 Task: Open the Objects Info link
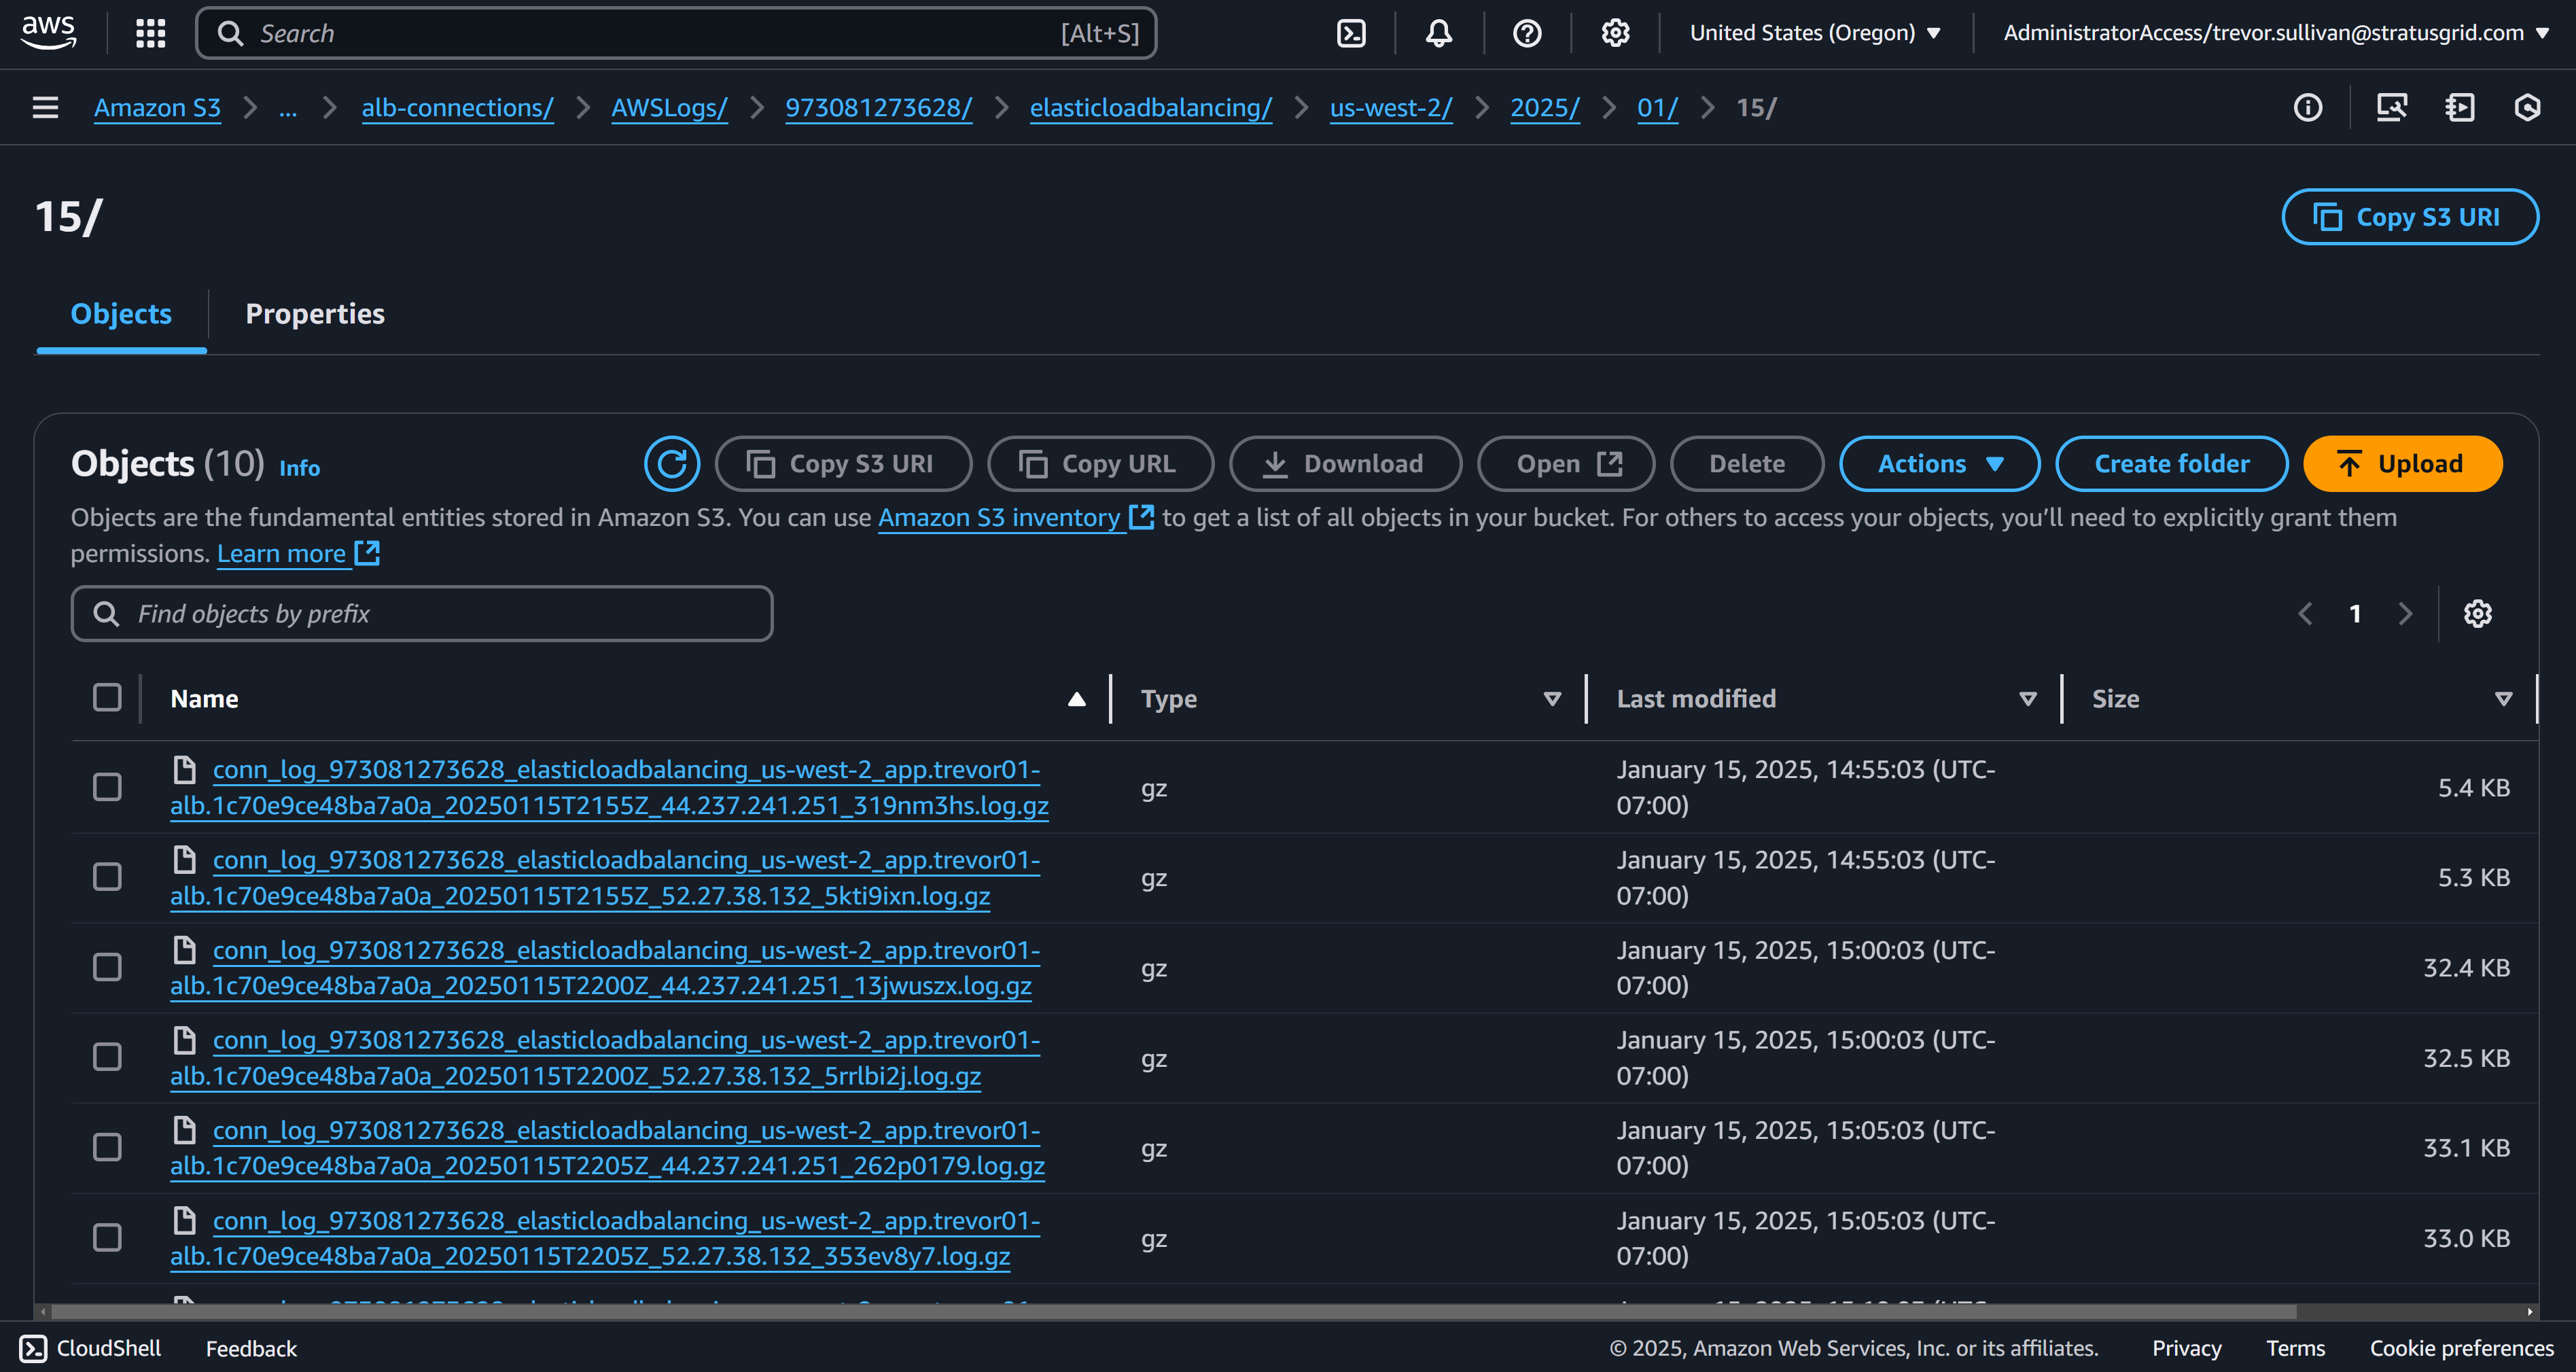coord(299,468)
